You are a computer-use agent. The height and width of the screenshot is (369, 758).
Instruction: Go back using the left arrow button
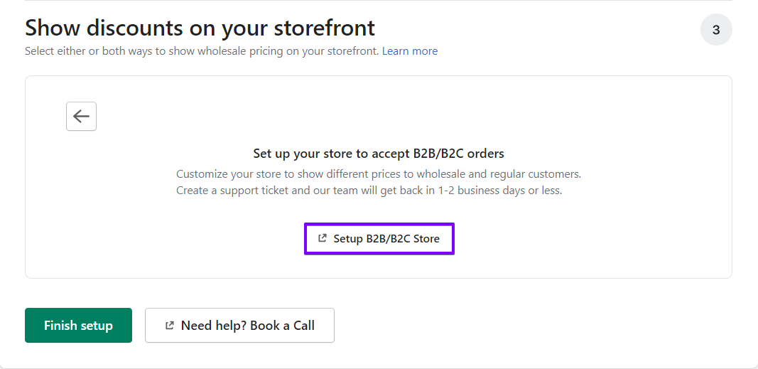pos(81,116)
